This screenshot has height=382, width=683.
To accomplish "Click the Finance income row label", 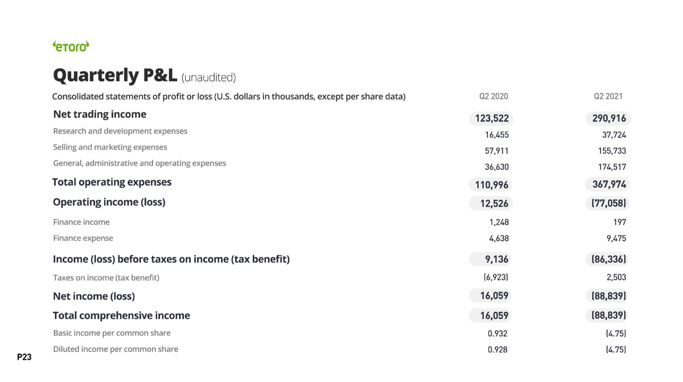I will click(81, 222).
